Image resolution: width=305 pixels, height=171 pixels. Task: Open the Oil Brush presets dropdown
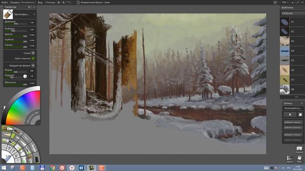click(x=293, y=13)
